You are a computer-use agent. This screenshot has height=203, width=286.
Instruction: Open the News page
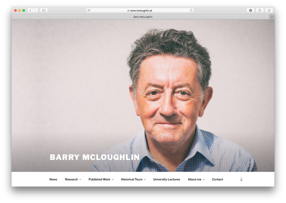click(53, 179)
